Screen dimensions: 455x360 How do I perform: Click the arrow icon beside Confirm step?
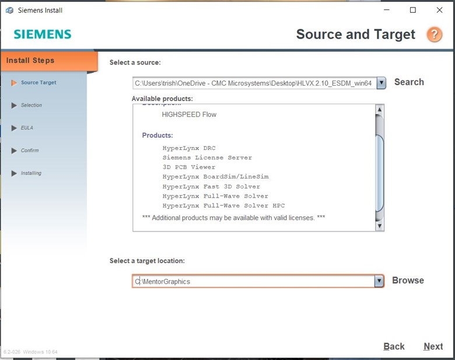(13, 151)
